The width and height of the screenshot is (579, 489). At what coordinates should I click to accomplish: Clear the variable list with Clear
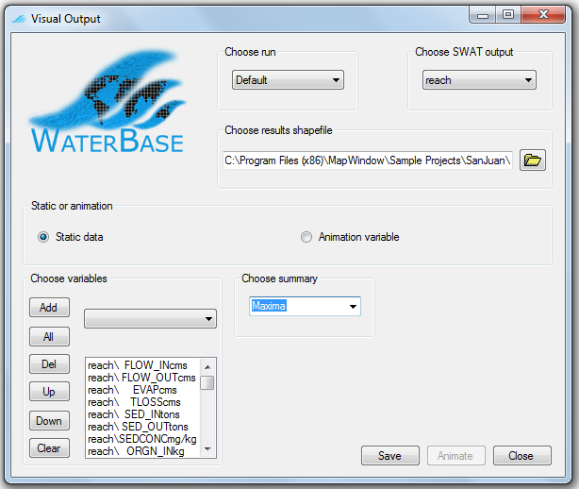point(49,448)
